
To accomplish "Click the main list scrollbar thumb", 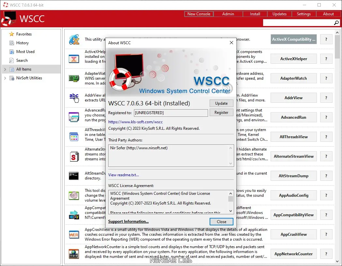I will tap(337, 47).
